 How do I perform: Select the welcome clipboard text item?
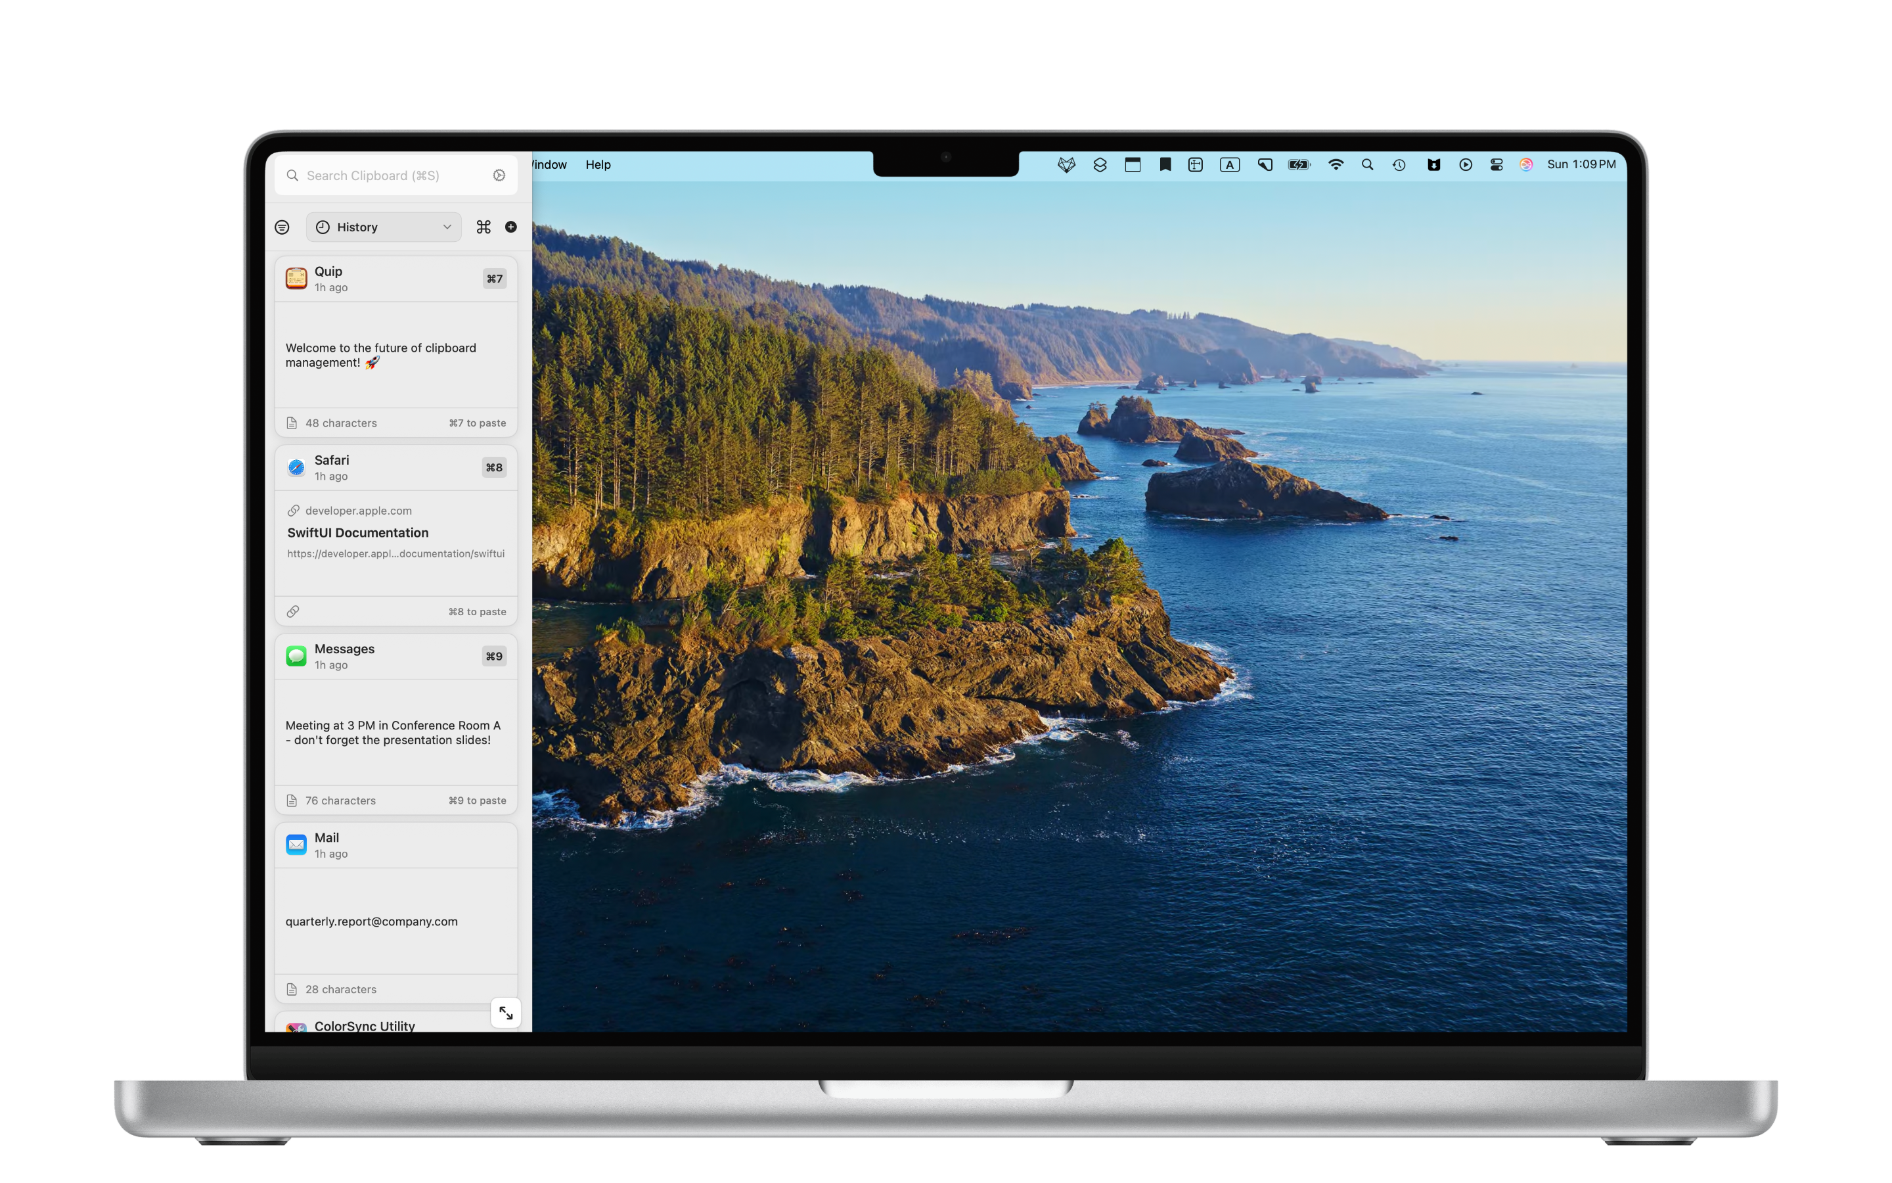coord(395,355)
